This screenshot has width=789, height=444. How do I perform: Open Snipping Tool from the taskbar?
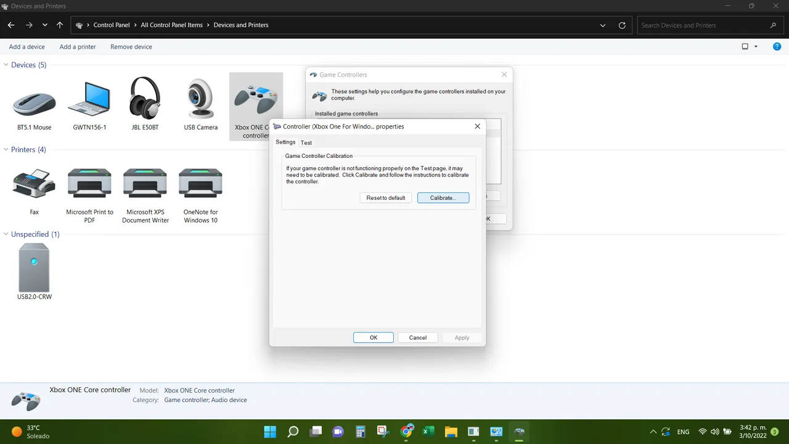[x=383, y=432]
